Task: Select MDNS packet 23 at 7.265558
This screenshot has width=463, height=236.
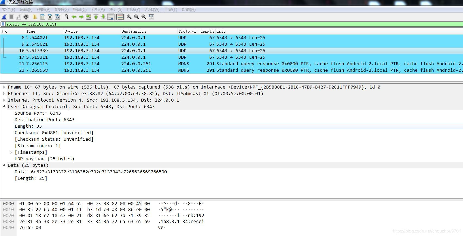Action: (231, 70)
